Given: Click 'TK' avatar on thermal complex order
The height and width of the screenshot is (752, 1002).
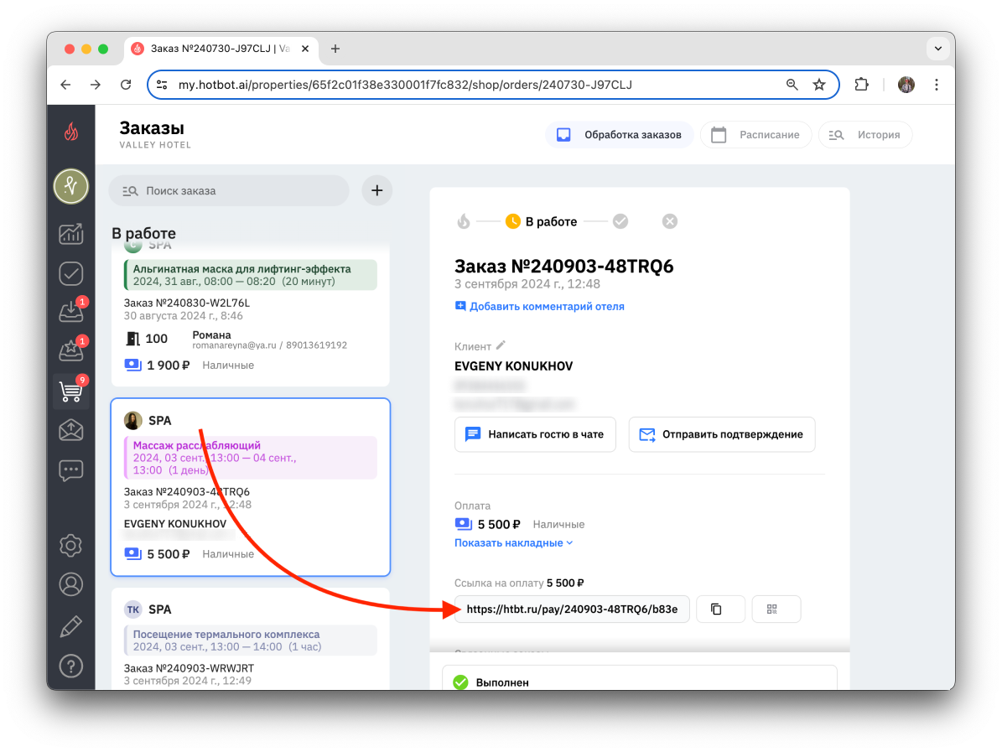Looking at the screenshot, I should tap(133, 609).
